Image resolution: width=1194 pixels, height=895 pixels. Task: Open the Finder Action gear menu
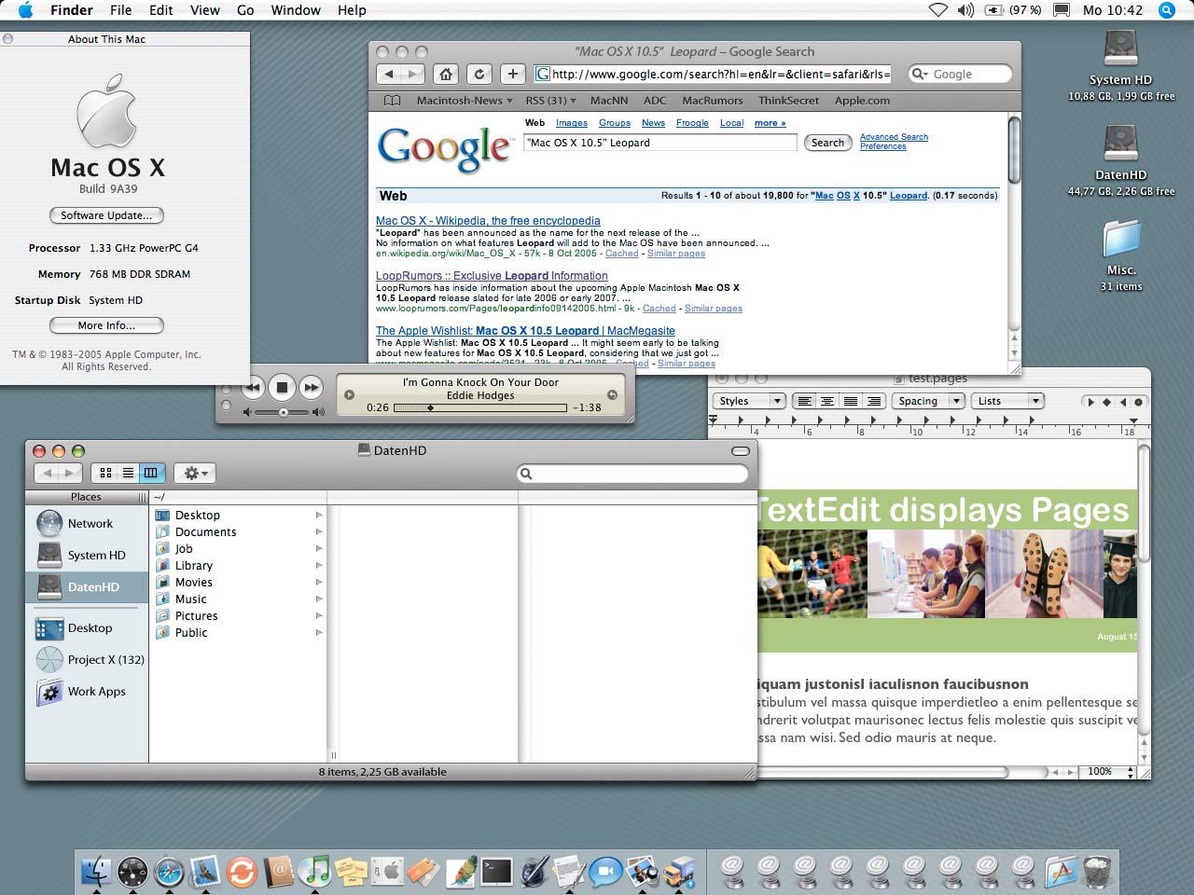[195, 474]
